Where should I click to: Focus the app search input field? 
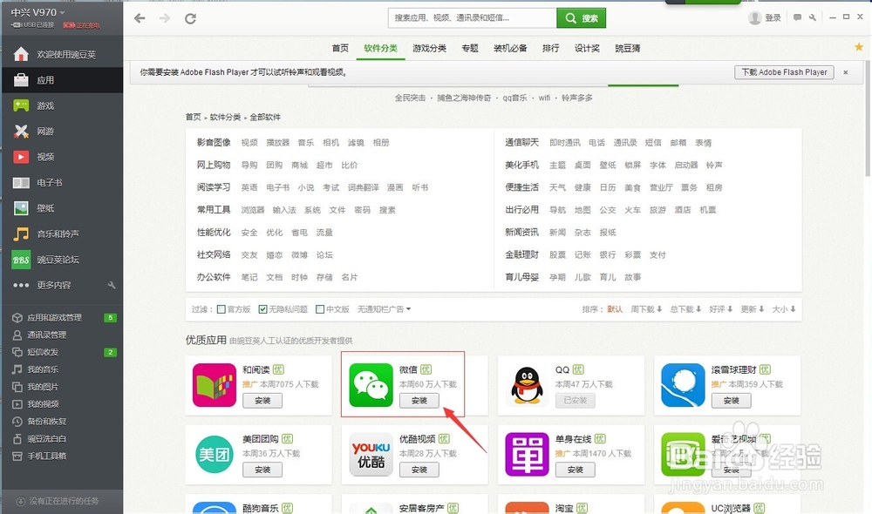pyautogui.click(x=472, y=17)
